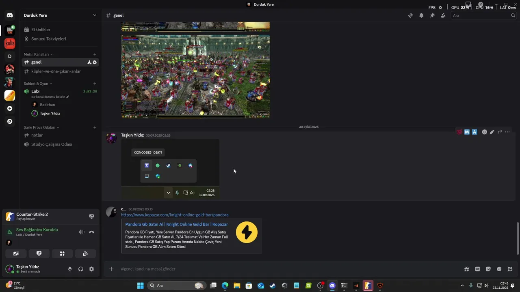The width and height of the screenshot is (520, 292).
Task: Open the soundboard button in voice panel
Action: click(x=85, y=253)
